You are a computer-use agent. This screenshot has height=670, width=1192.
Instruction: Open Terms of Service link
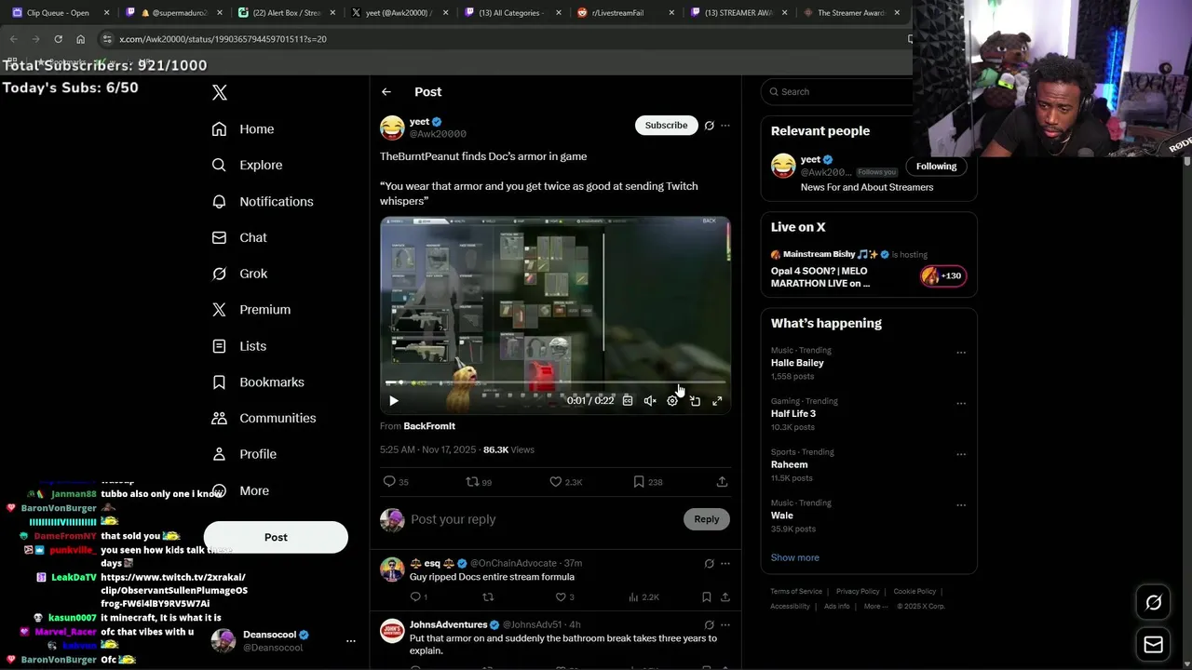[796, 592]
